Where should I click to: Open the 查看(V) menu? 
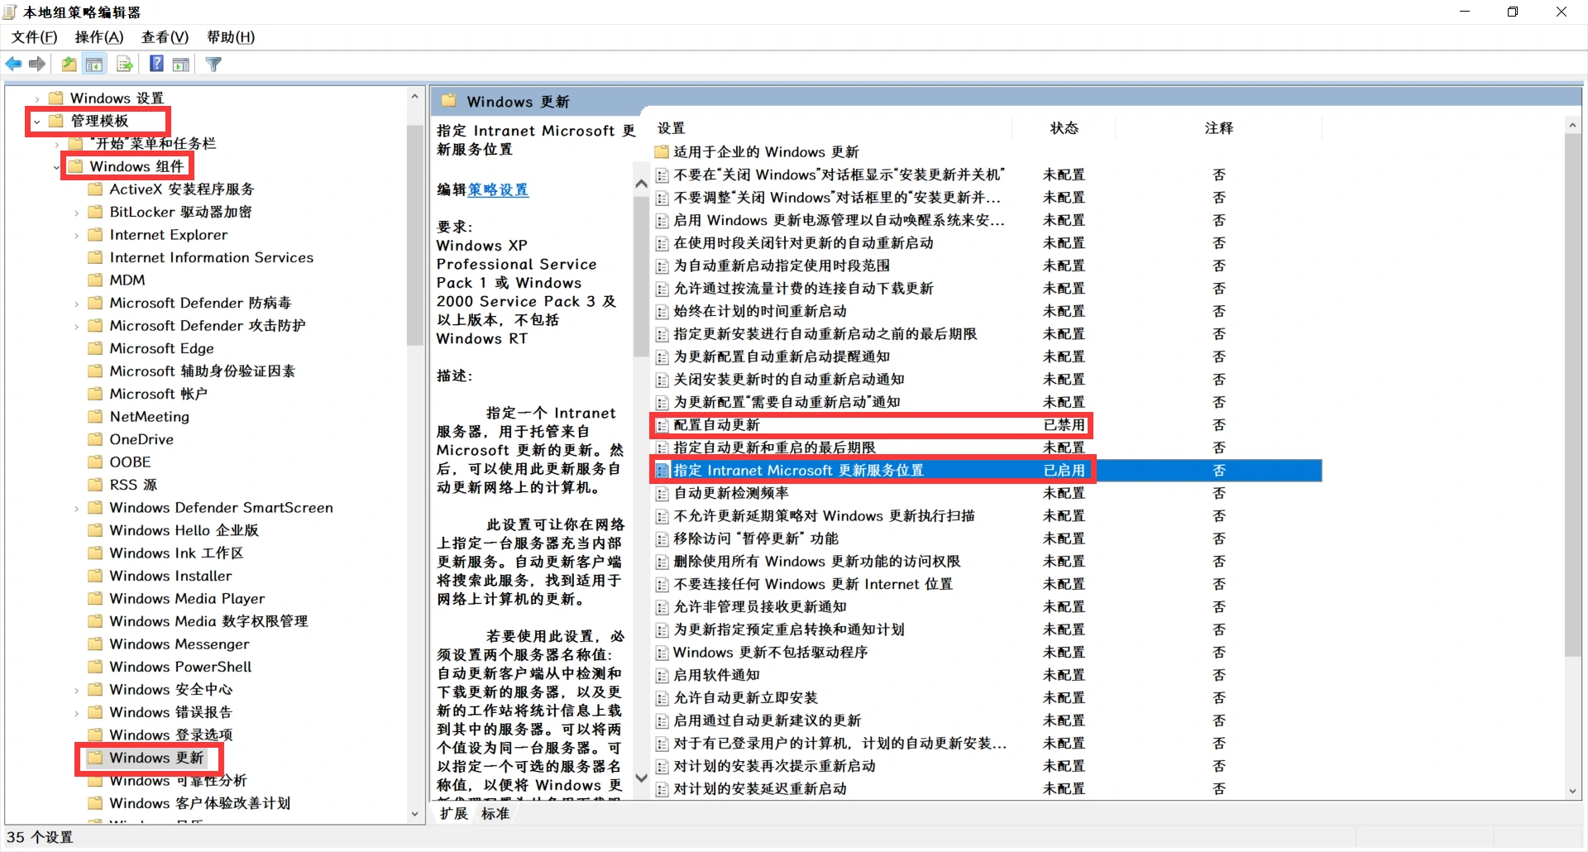165,37
